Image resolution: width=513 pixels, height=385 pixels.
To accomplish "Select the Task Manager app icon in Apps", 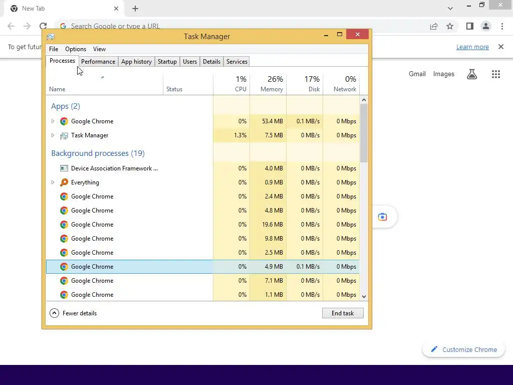I will [64, 135].
